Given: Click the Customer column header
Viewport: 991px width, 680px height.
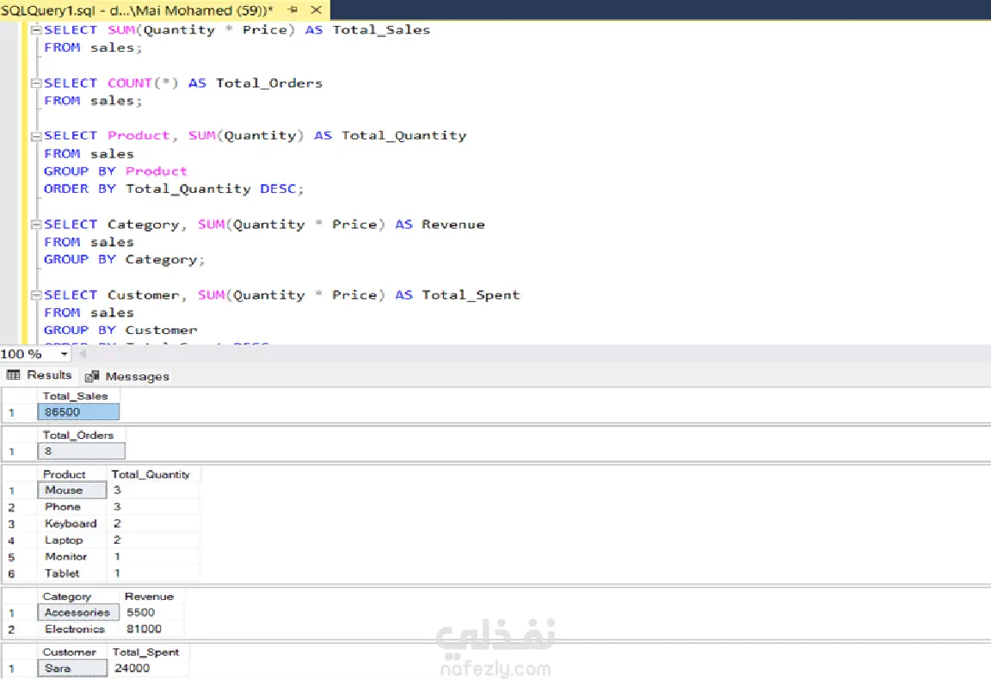Looking at the screenshot, I should [x=72, y=652].
